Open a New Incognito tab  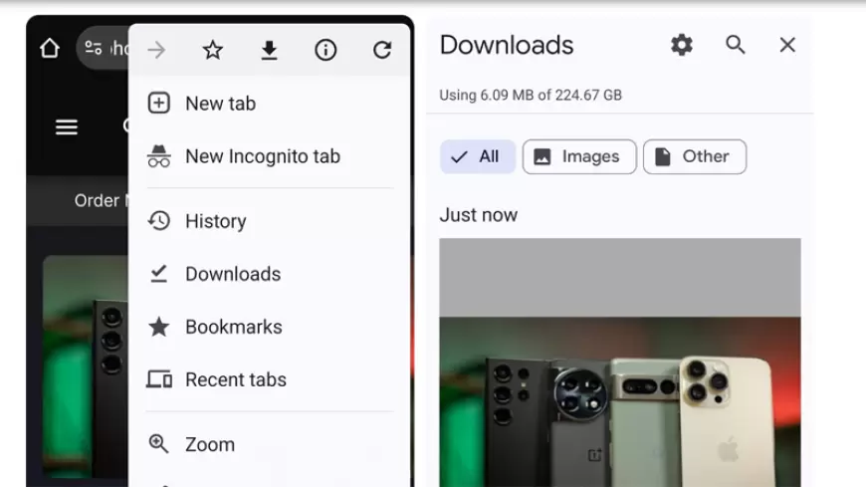click(x=262, y=156)
